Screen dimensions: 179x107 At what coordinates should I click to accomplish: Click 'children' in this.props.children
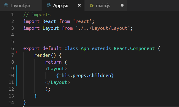tap(100, 75)
